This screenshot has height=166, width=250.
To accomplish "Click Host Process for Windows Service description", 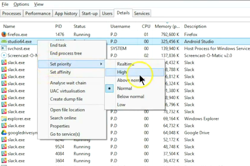I will (217, 48).
